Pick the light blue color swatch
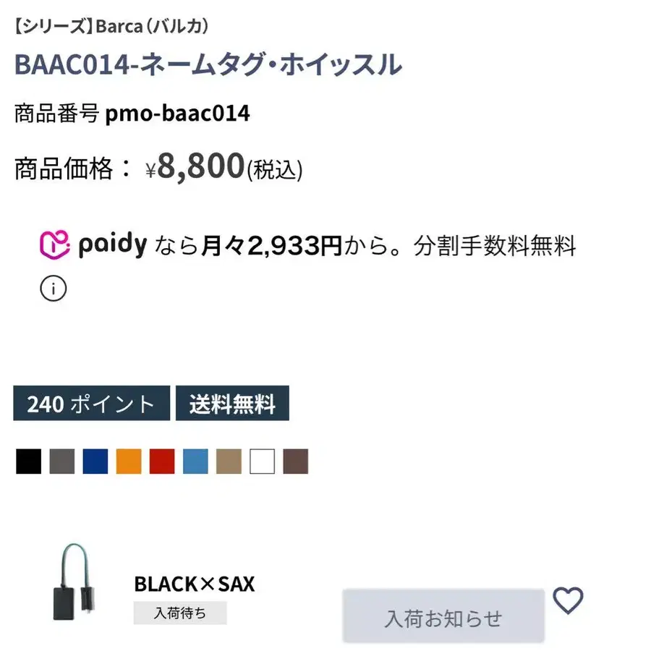651x651 pixels. coord(195,461)
